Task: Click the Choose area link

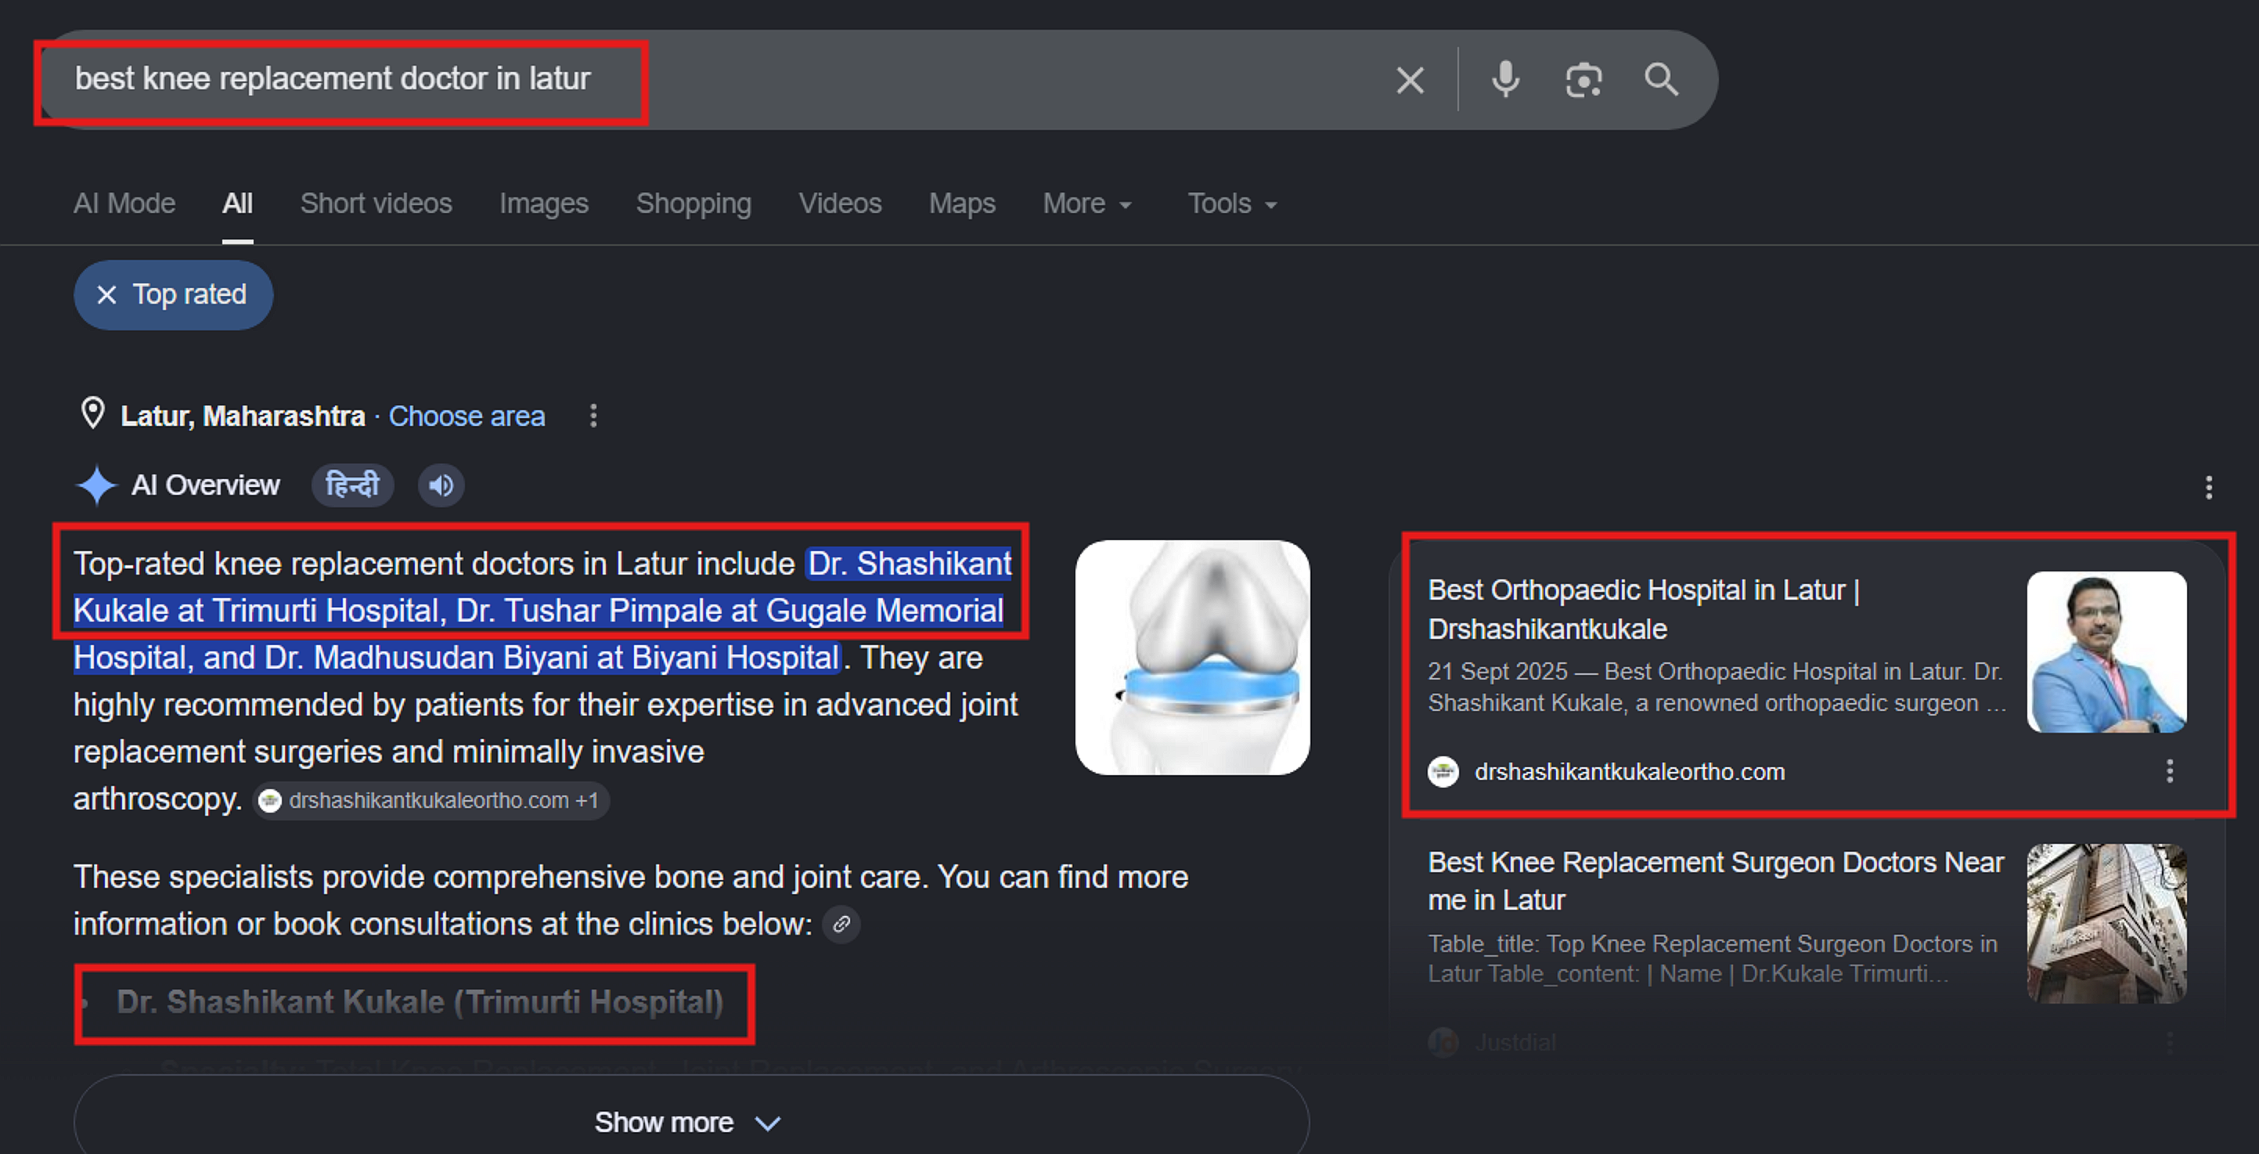Action: pyautogui.click(x=467, y=416)
